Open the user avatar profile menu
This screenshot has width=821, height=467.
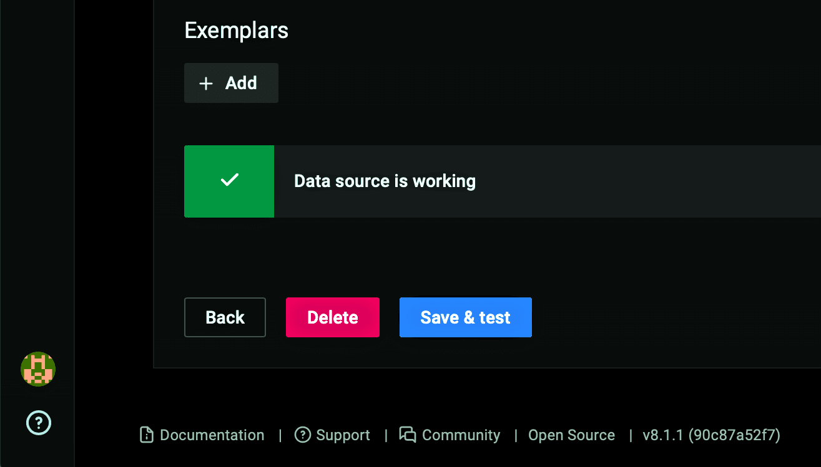pos(38,368)
